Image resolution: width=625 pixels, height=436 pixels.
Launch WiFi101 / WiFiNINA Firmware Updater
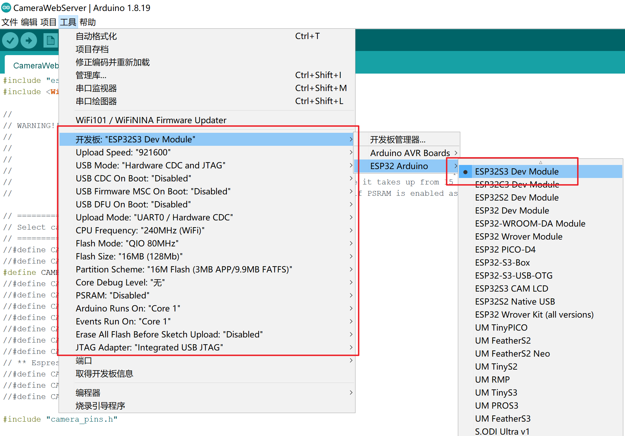[207, 120]
